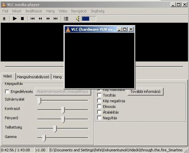
Task: Click the eject/open media icon
Action: pyautogui.click(x=4, y=19)
